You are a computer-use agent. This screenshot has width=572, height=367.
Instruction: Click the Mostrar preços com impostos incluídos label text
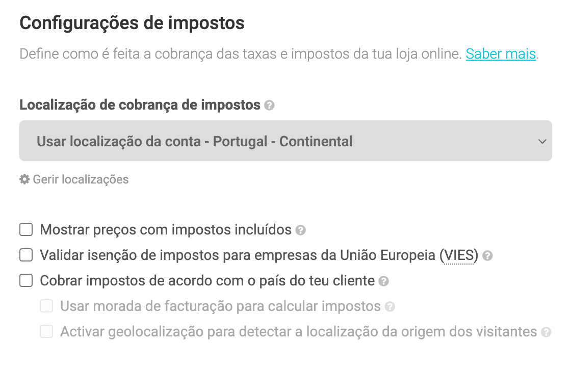tap(166, 230)
